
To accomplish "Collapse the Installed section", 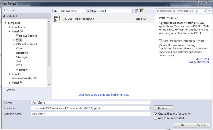I will click(x=4, y=16).
